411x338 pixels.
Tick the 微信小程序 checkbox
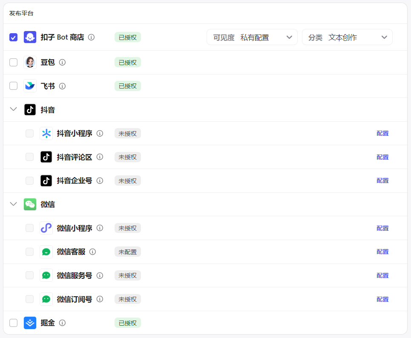click(30, 228)
